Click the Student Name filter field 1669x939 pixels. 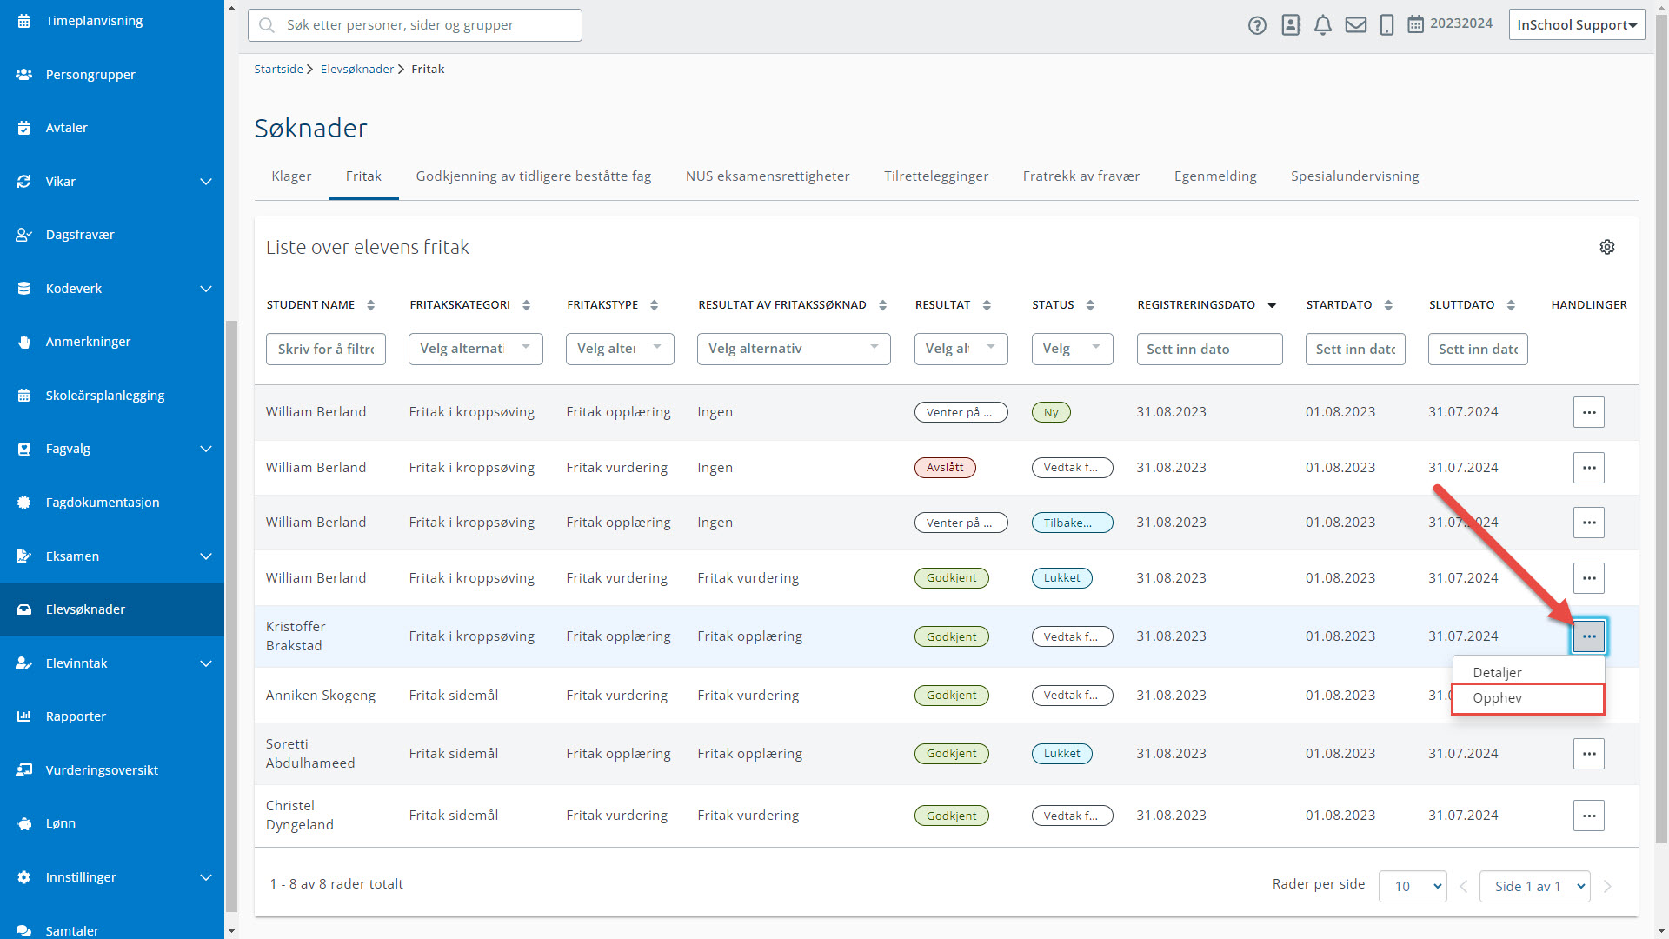coord(326,349)
